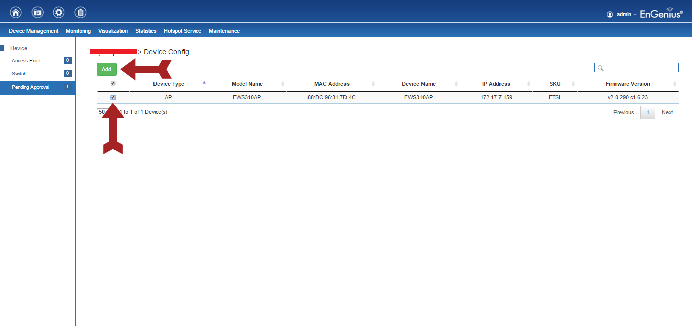Sort by the Firmware Version column

click(628, 84)
